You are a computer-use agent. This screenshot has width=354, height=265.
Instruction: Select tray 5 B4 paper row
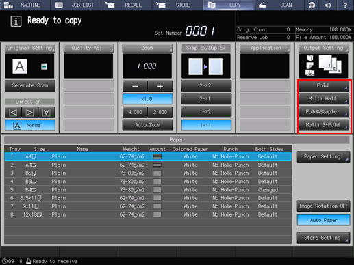tap(148, 190)
